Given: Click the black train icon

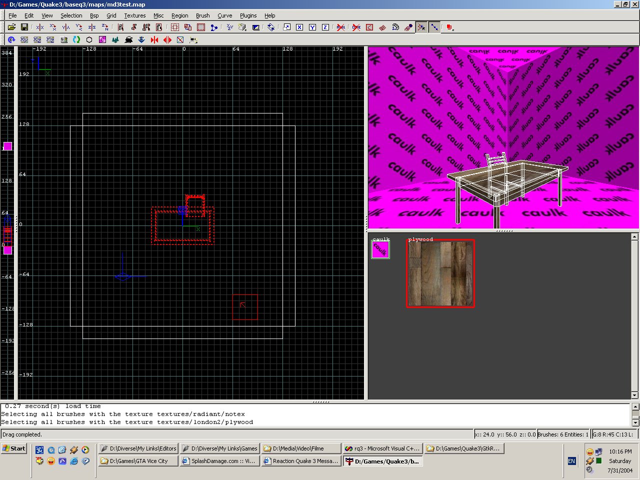Looking at the screenshot, I should [x=128, y=40].
